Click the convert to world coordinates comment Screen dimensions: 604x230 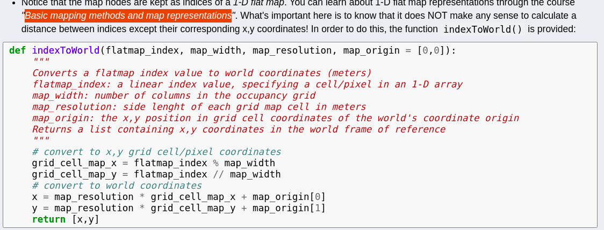coord(117,186)
